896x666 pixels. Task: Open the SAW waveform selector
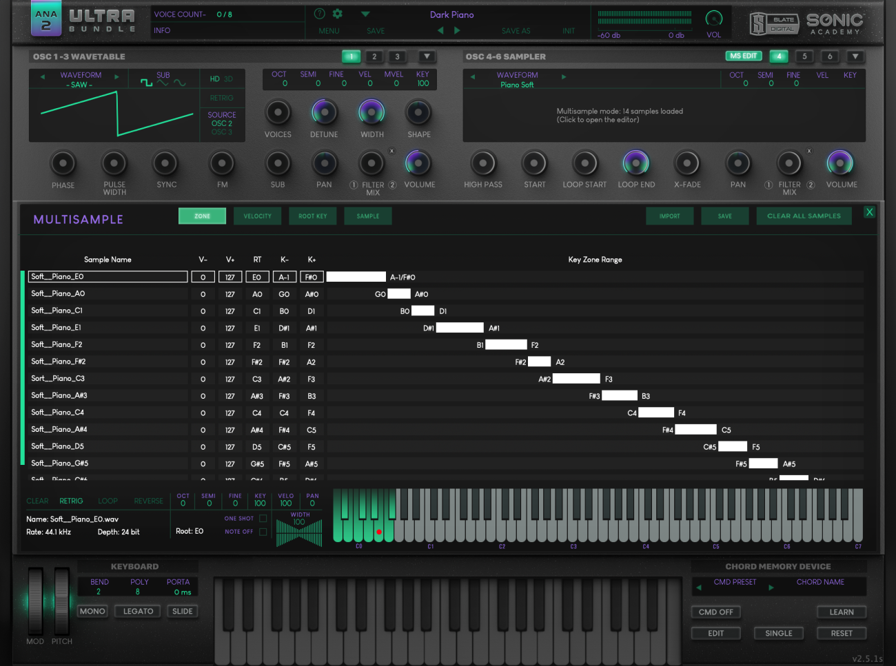79,85
